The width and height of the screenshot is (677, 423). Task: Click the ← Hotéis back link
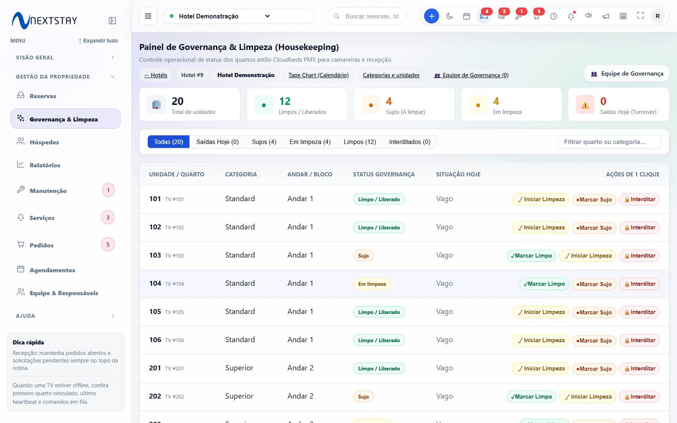156,75
